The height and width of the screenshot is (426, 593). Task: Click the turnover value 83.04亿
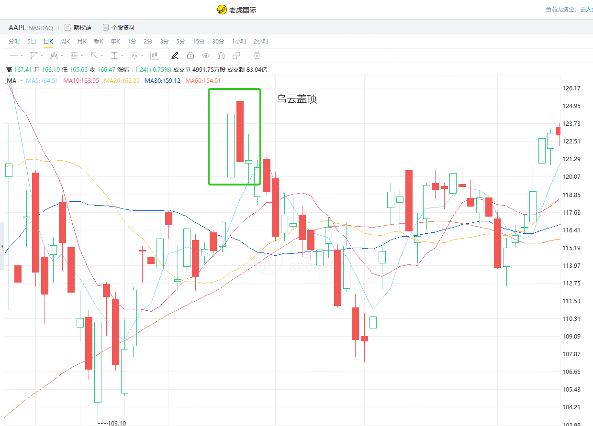[x=257, y=70]
